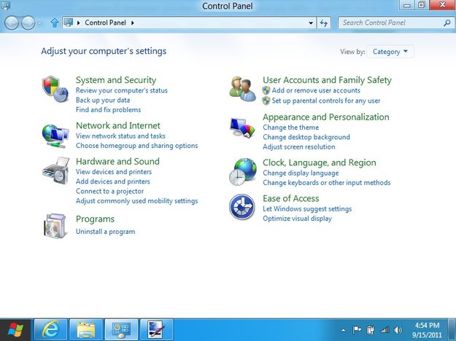This screenshot has height=341, width=456.
Task: Click the refresh button next to address bar
Action: pos(324,23)
